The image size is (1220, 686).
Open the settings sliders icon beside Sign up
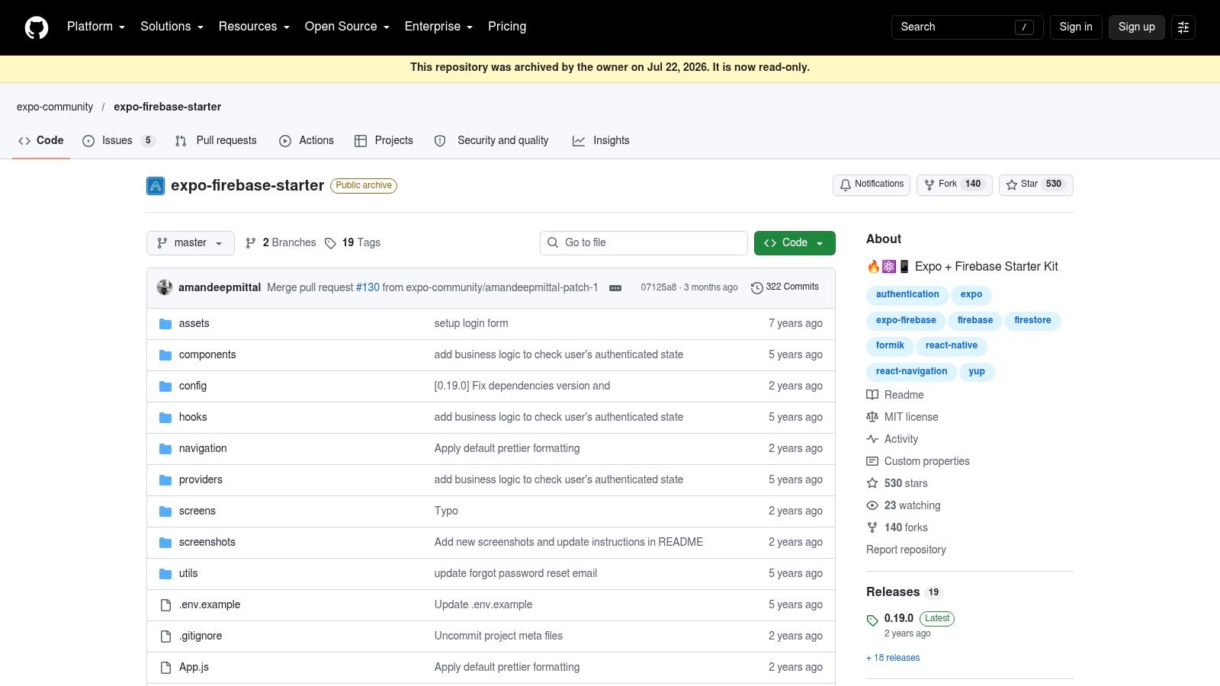(x=1183, y=27)
